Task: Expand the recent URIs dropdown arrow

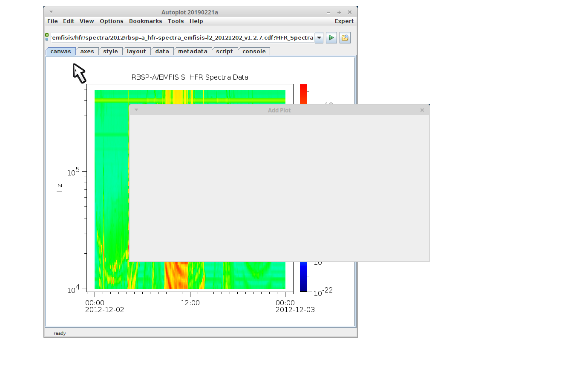Action: click(x=319, y=38)
